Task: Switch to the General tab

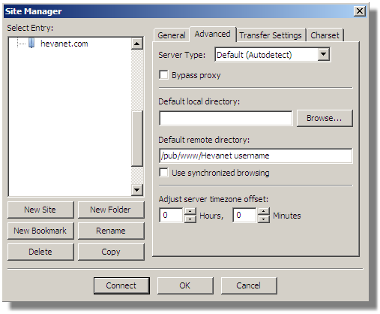Action: tap(172, 35)
